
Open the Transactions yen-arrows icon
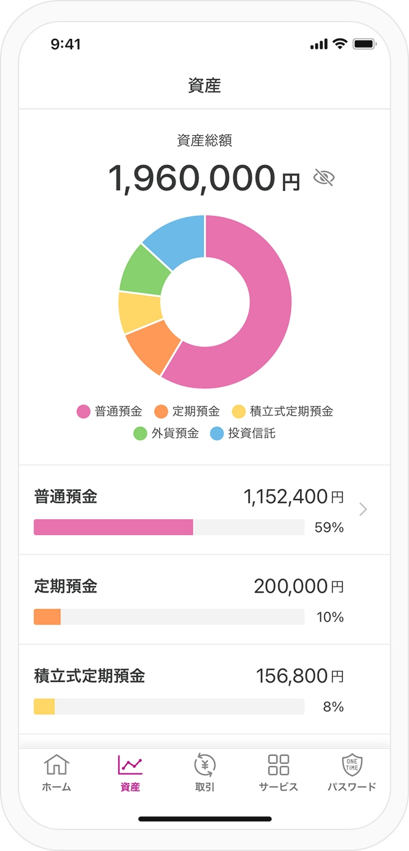point(204,765)
